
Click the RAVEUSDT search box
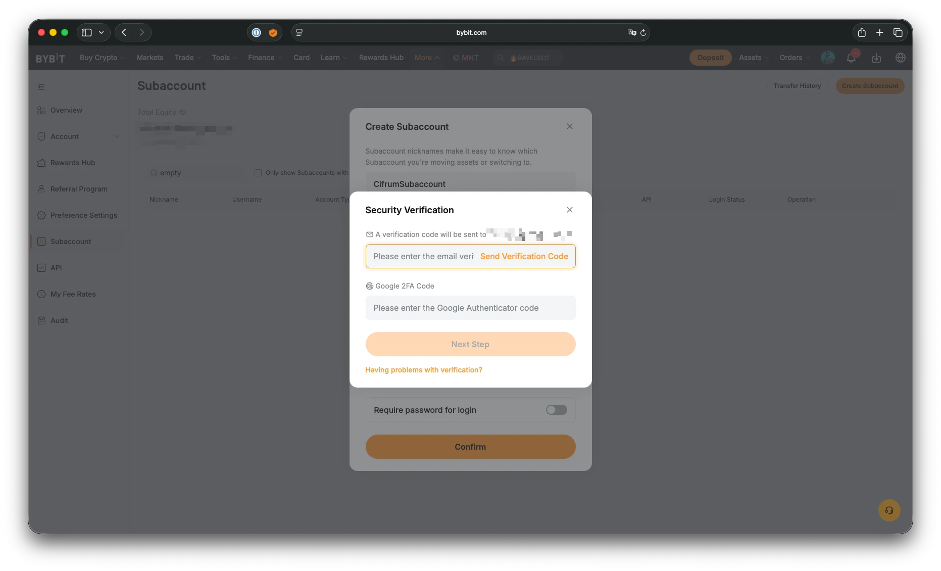tap(528, 58)
